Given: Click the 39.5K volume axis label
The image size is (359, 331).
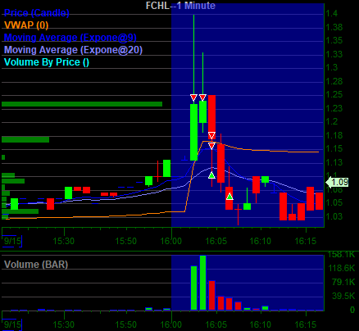Looking at the screenshot, I should (343, 296).
